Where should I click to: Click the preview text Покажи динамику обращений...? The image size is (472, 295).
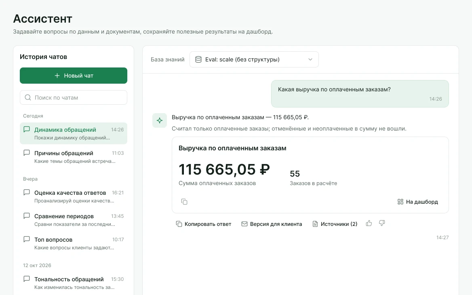point(72,138)
